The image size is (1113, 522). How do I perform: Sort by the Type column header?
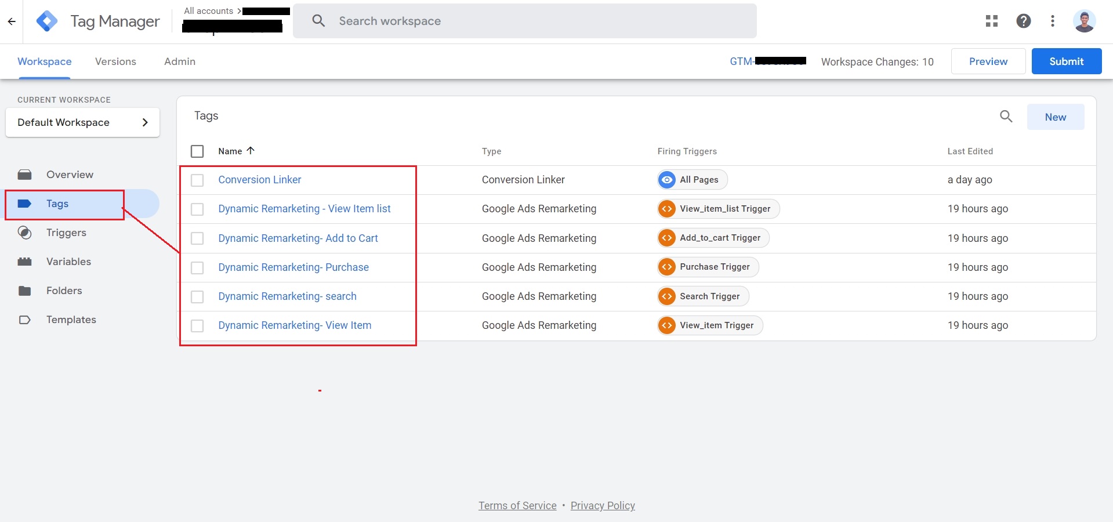tap(491, 151)
